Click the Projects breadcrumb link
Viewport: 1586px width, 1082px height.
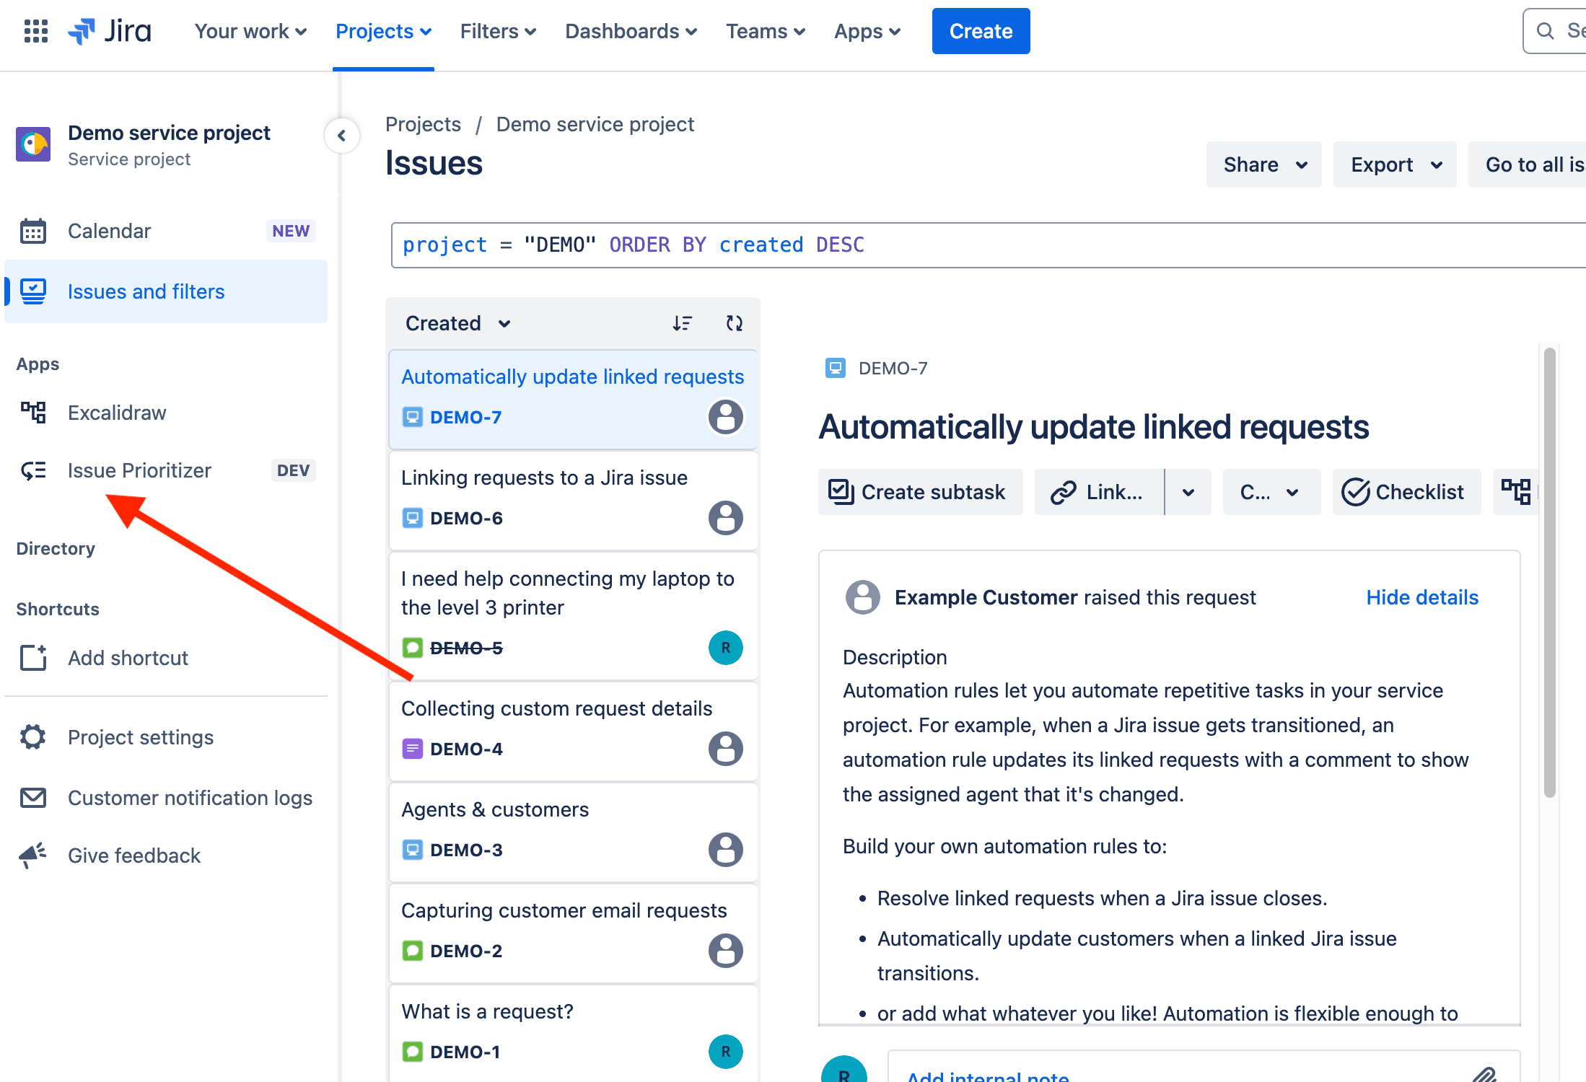click(423, 124)
